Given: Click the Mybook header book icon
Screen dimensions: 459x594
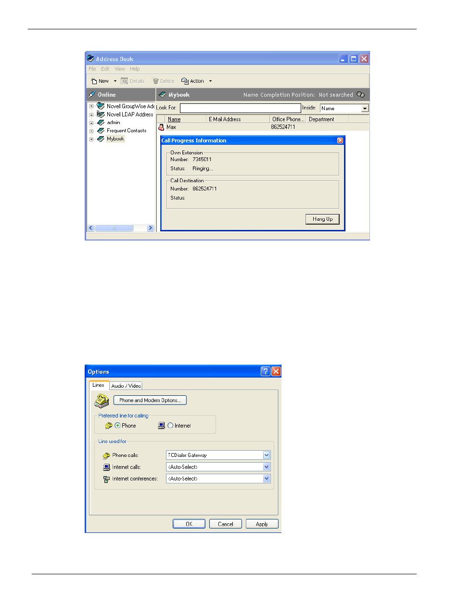Looking at the screenshot, I should (162, 95).
